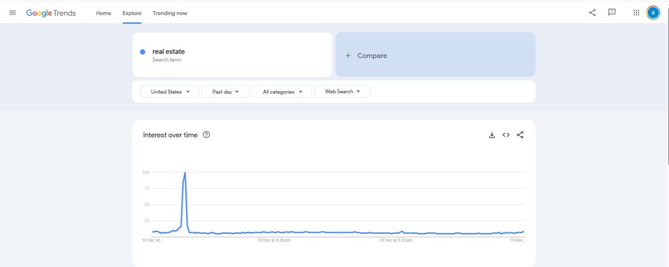
Task: Switch to the Trending now tab
Action: [170, 13]
